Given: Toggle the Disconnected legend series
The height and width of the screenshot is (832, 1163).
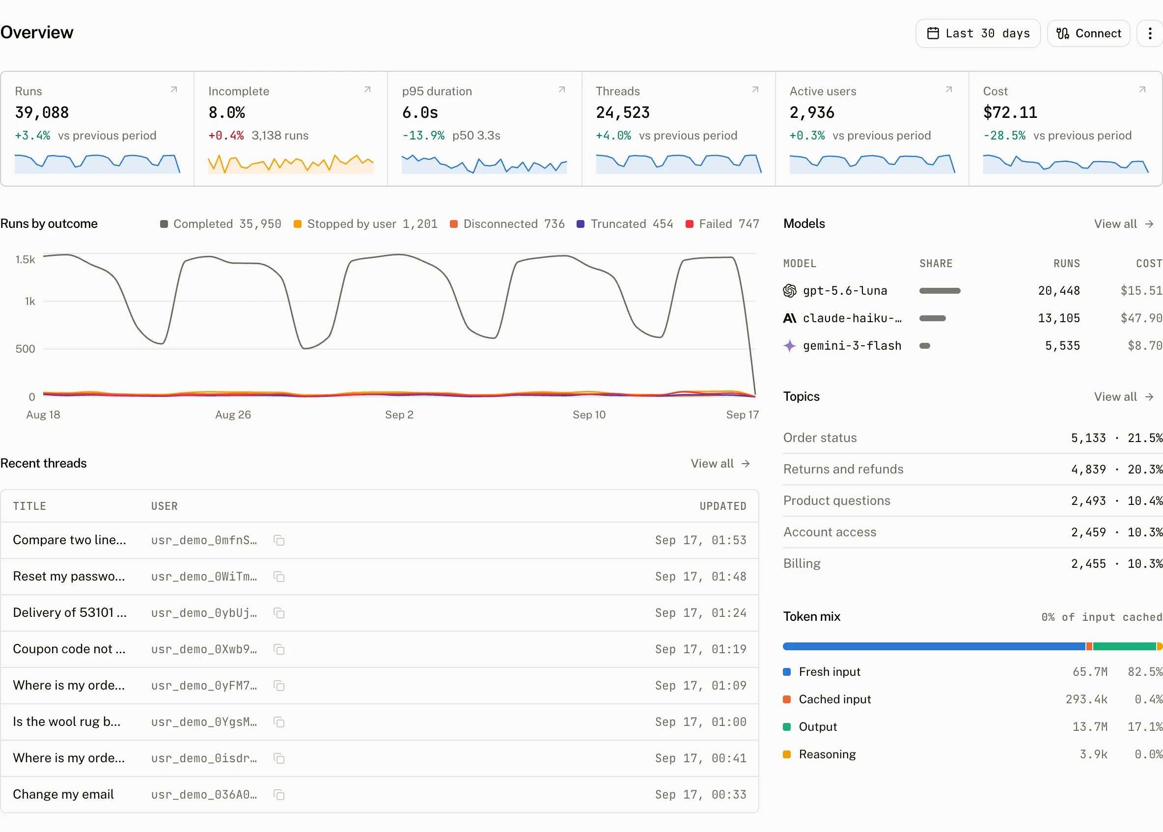Looking at the screenshot, I should 507,224.
